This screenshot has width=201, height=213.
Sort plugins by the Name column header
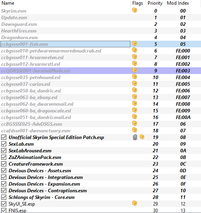point(66,3)
